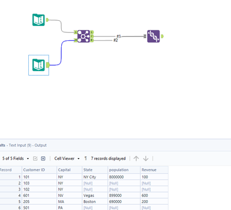Click the Customer ID column header
The height and width of the screenshot is (210, 231).
[39, 170]
